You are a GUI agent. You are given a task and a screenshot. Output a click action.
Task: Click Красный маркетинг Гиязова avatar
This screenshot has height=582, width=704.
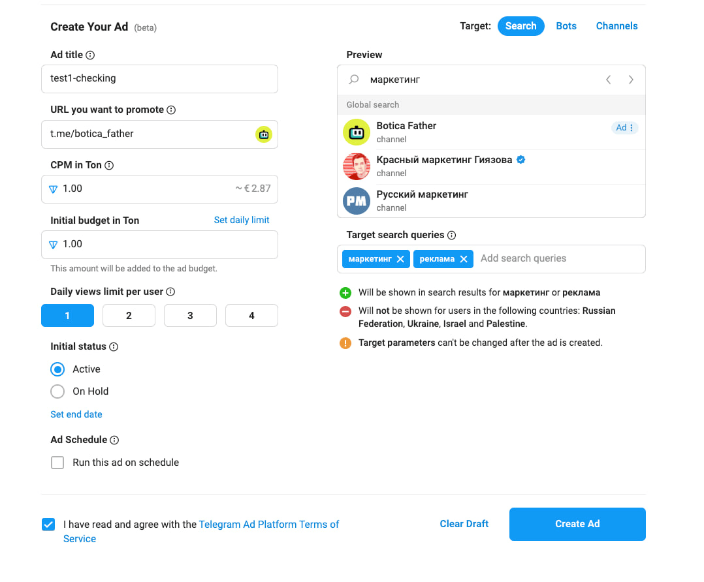point(357,166)
